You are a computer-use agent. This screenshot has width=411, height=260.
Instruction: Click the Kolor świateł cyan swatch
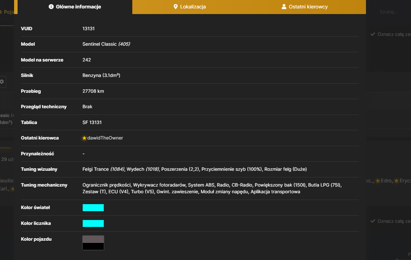(x=93, y=208)
